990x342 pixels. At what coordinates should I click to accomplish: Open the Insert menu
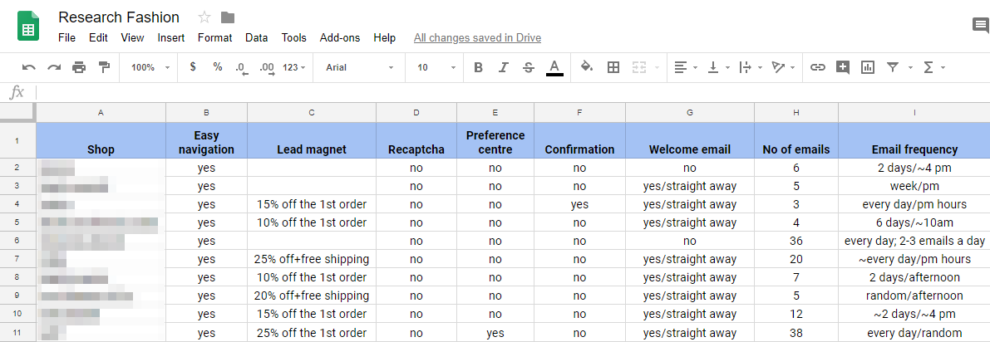click(x=171, y=38)
